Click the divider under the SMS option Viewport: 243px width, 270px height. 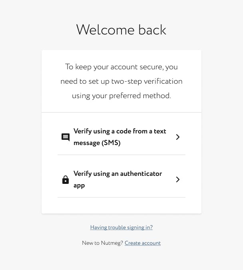121,155
